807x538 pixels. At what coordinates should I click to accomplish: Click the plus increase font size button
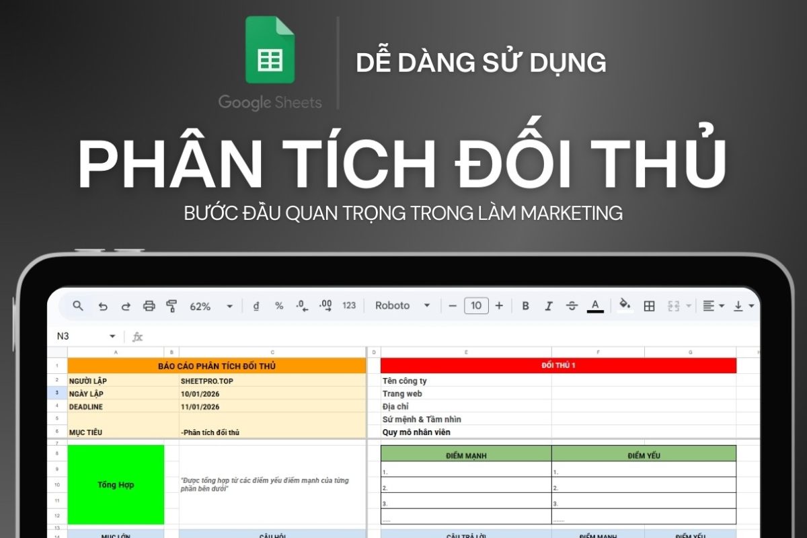(499, 306)
